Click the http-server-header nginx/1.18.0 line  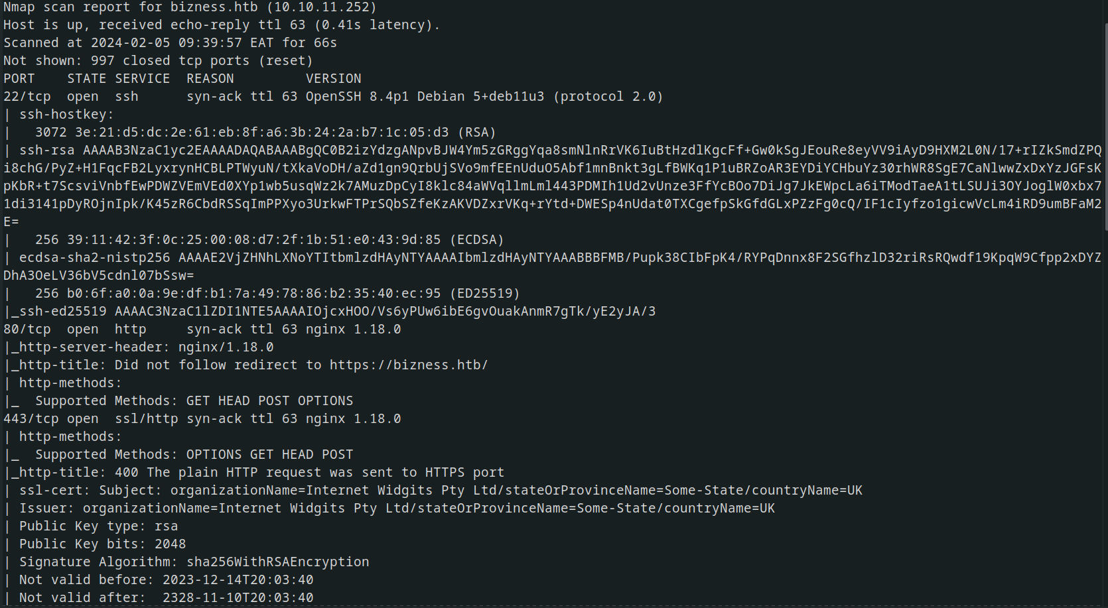click(139, 347)
